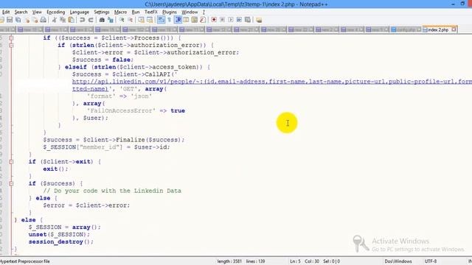Click the '$error = $client->error;' code line
472x265 pixels.
coord(86,205)
